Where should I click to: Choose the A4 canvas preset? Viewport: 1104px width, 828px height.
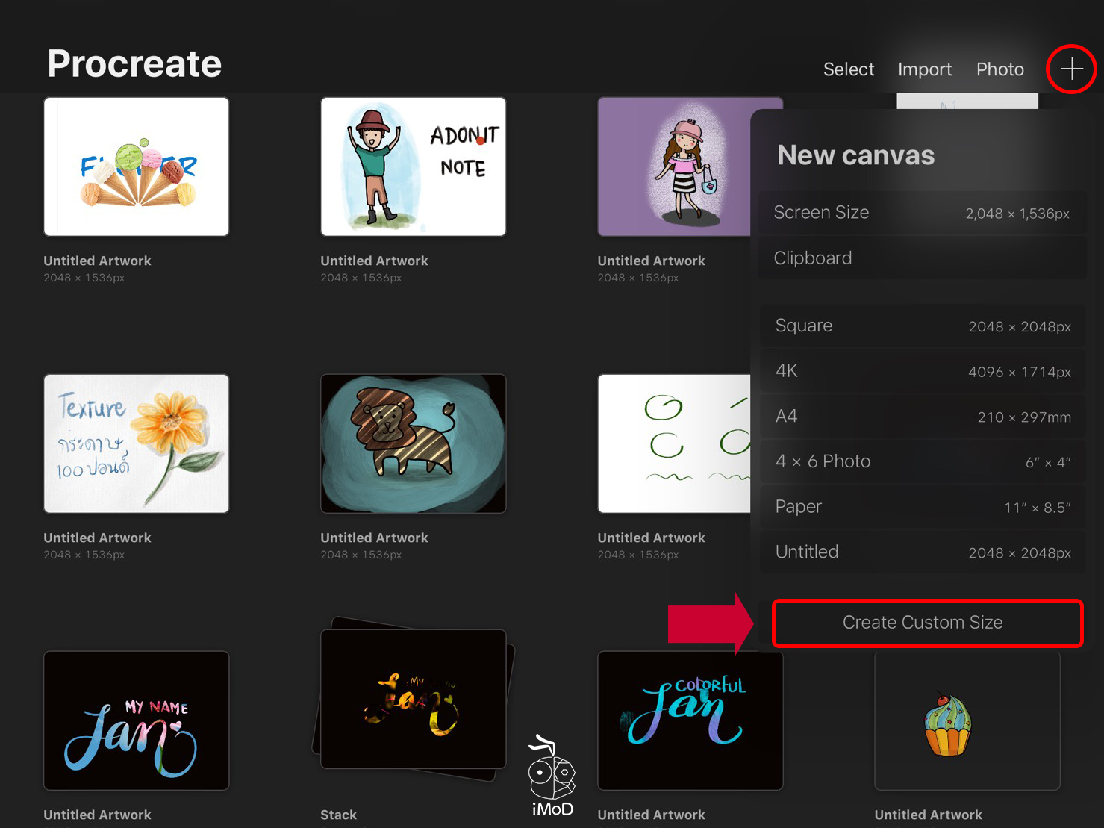(922, 417)
